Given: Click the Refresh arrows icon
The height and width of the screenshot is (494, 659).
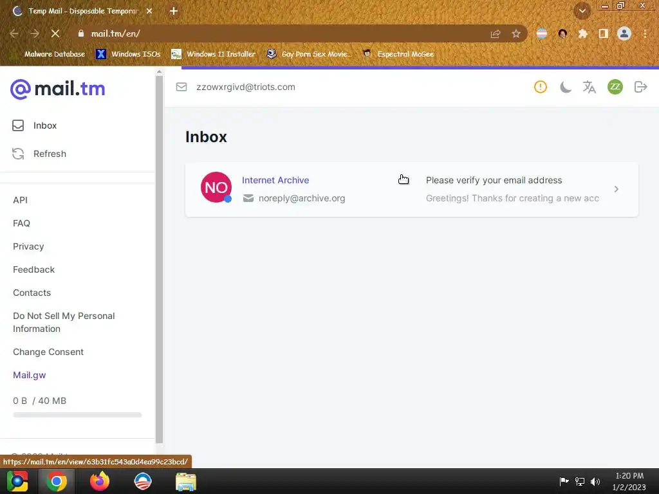Looking at the screenshot, I should point(18,154).
